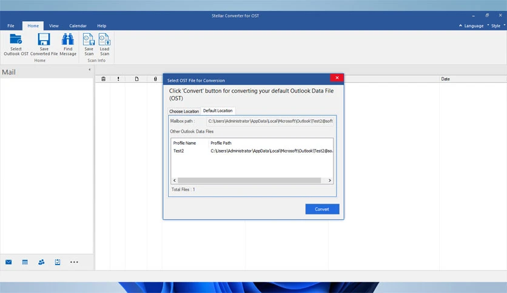507x293 pixels.
Task: Click the importance exclamation column header
Action: pyautogui.click(x=118, y=79)
